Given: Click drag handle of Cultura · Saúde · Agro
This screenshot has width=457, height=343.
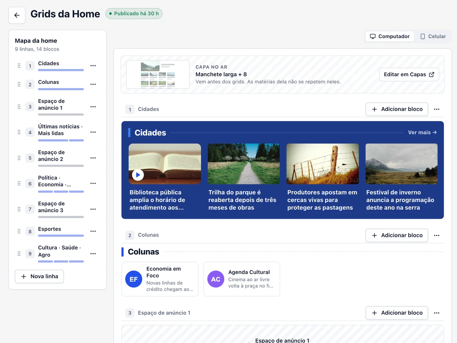Looking at the screenshot, I should coord(19,253).
